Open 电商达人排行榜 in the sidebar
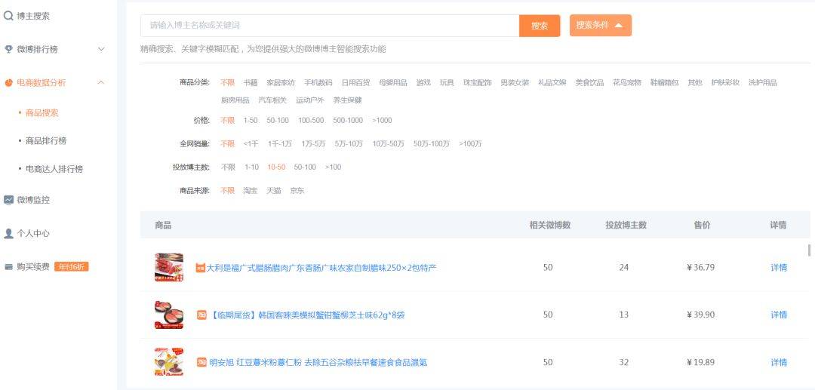Screen dimensions: 815x390 coord(54,169)
